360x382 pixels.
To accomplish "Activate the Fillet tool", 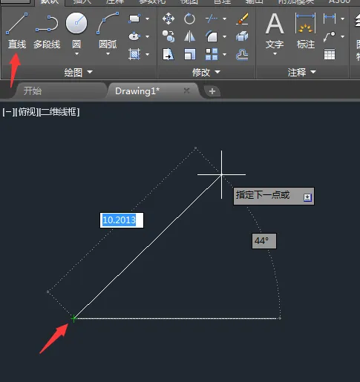I will (212, 36).
